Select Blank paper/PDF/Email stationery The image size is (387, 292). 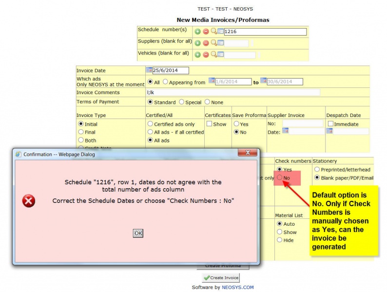point(317,177)
